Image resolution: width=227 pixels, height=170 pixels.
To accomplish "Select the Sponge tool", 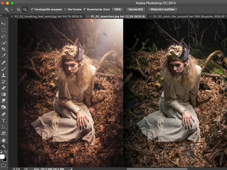I will point(3,107).
